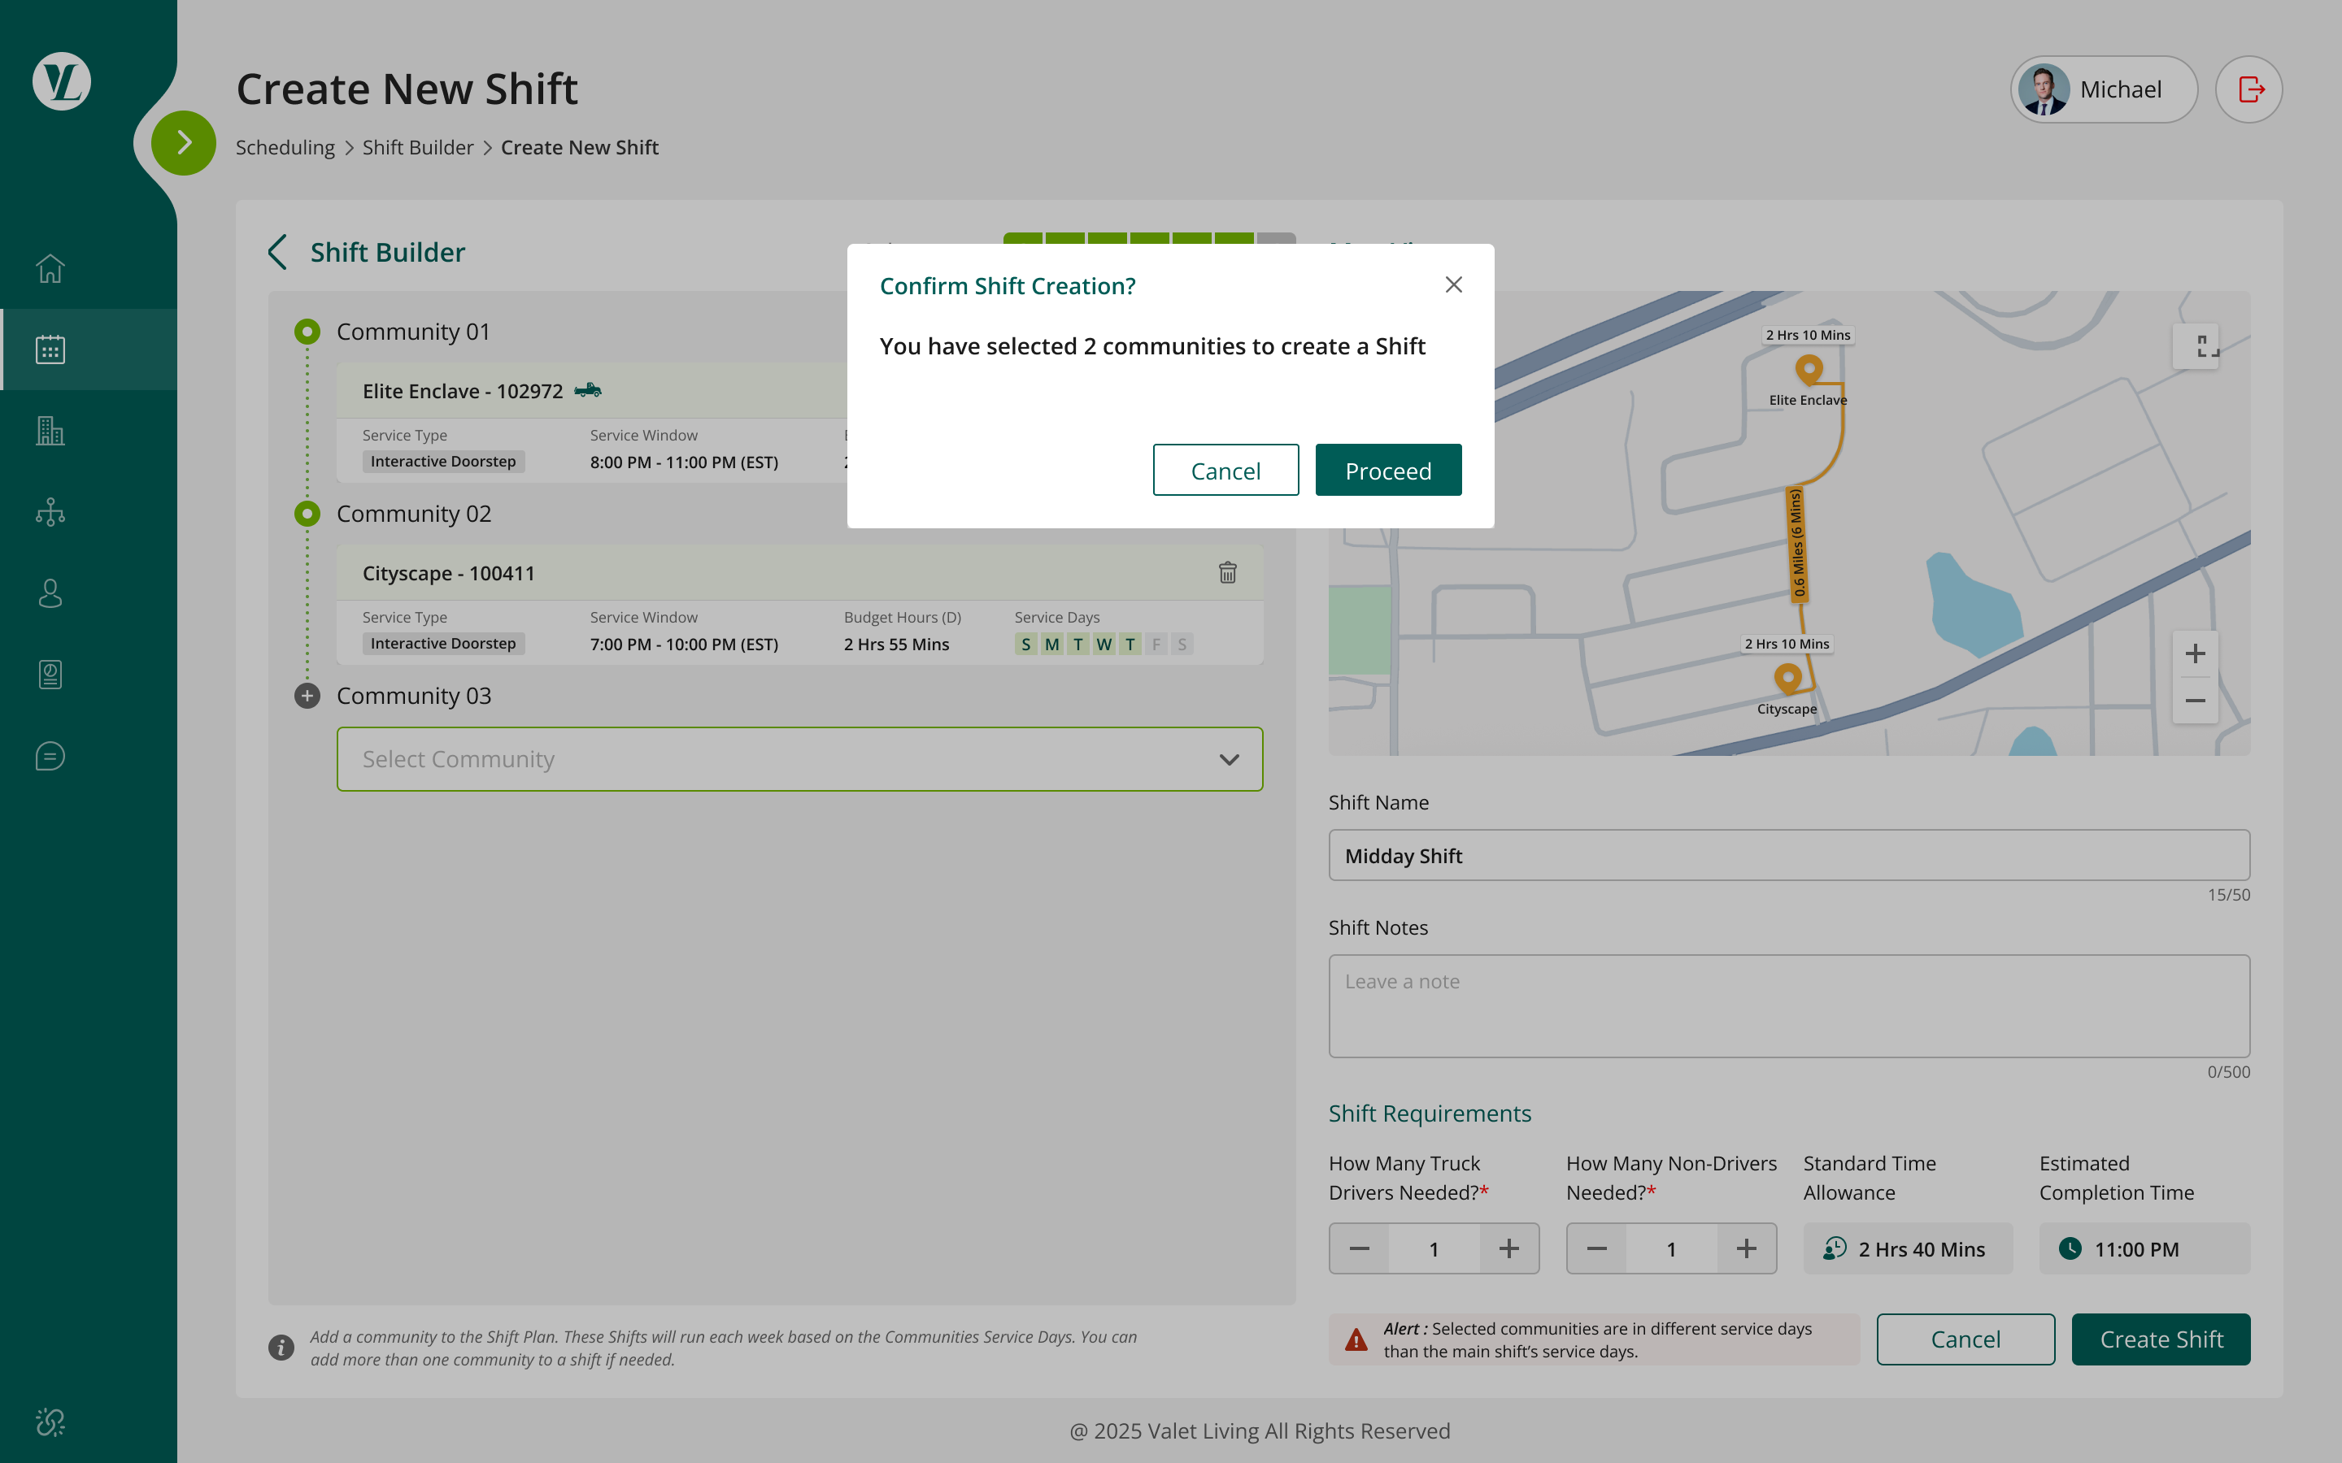Open the Home page from the sidebar
Viewport: 2342px width, 1463px height.
click(x=50, y=268)
